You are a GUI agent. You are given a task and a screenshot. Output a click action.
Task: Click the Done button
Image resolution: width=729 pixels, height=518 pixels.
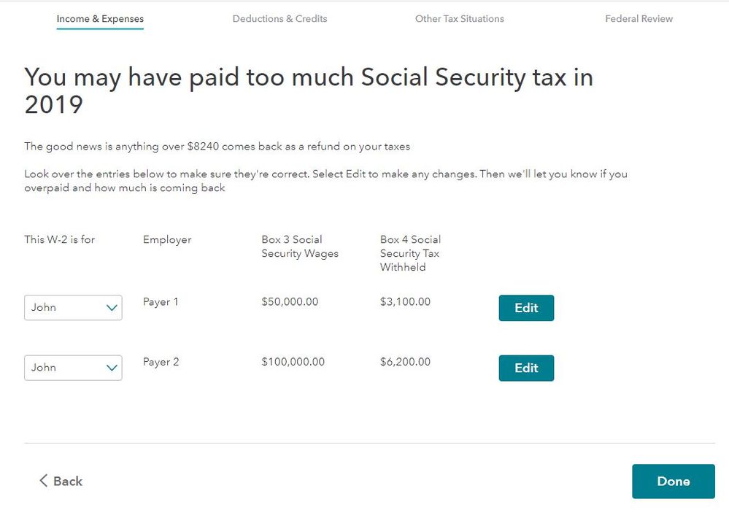(673, 482)
